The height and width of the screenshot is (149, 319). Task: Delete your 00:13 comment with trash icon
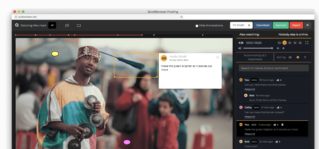[282, 125]
